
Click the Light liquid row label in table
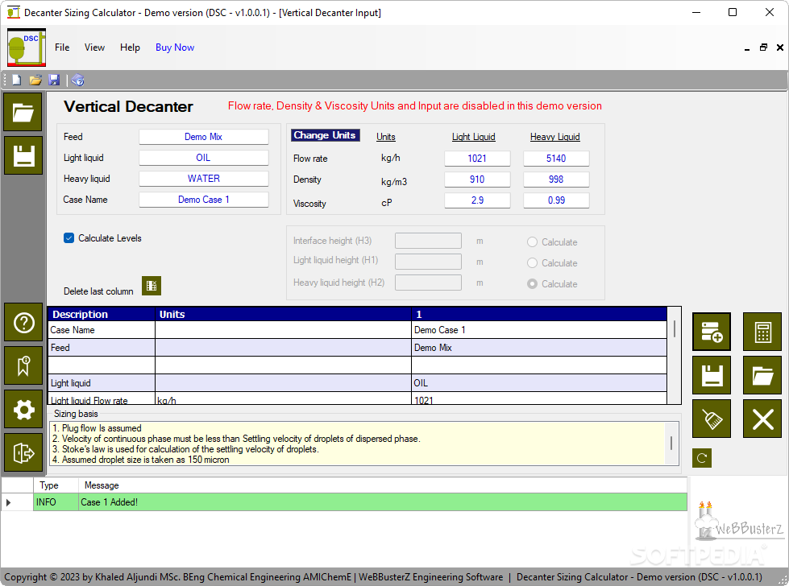(x=102, y=383)
